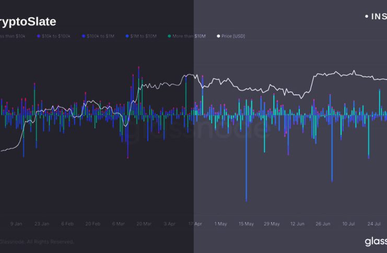Toggle the less than $10k legend entry
This screenshot has height=253, width=387.
click(x=13, y=36)
